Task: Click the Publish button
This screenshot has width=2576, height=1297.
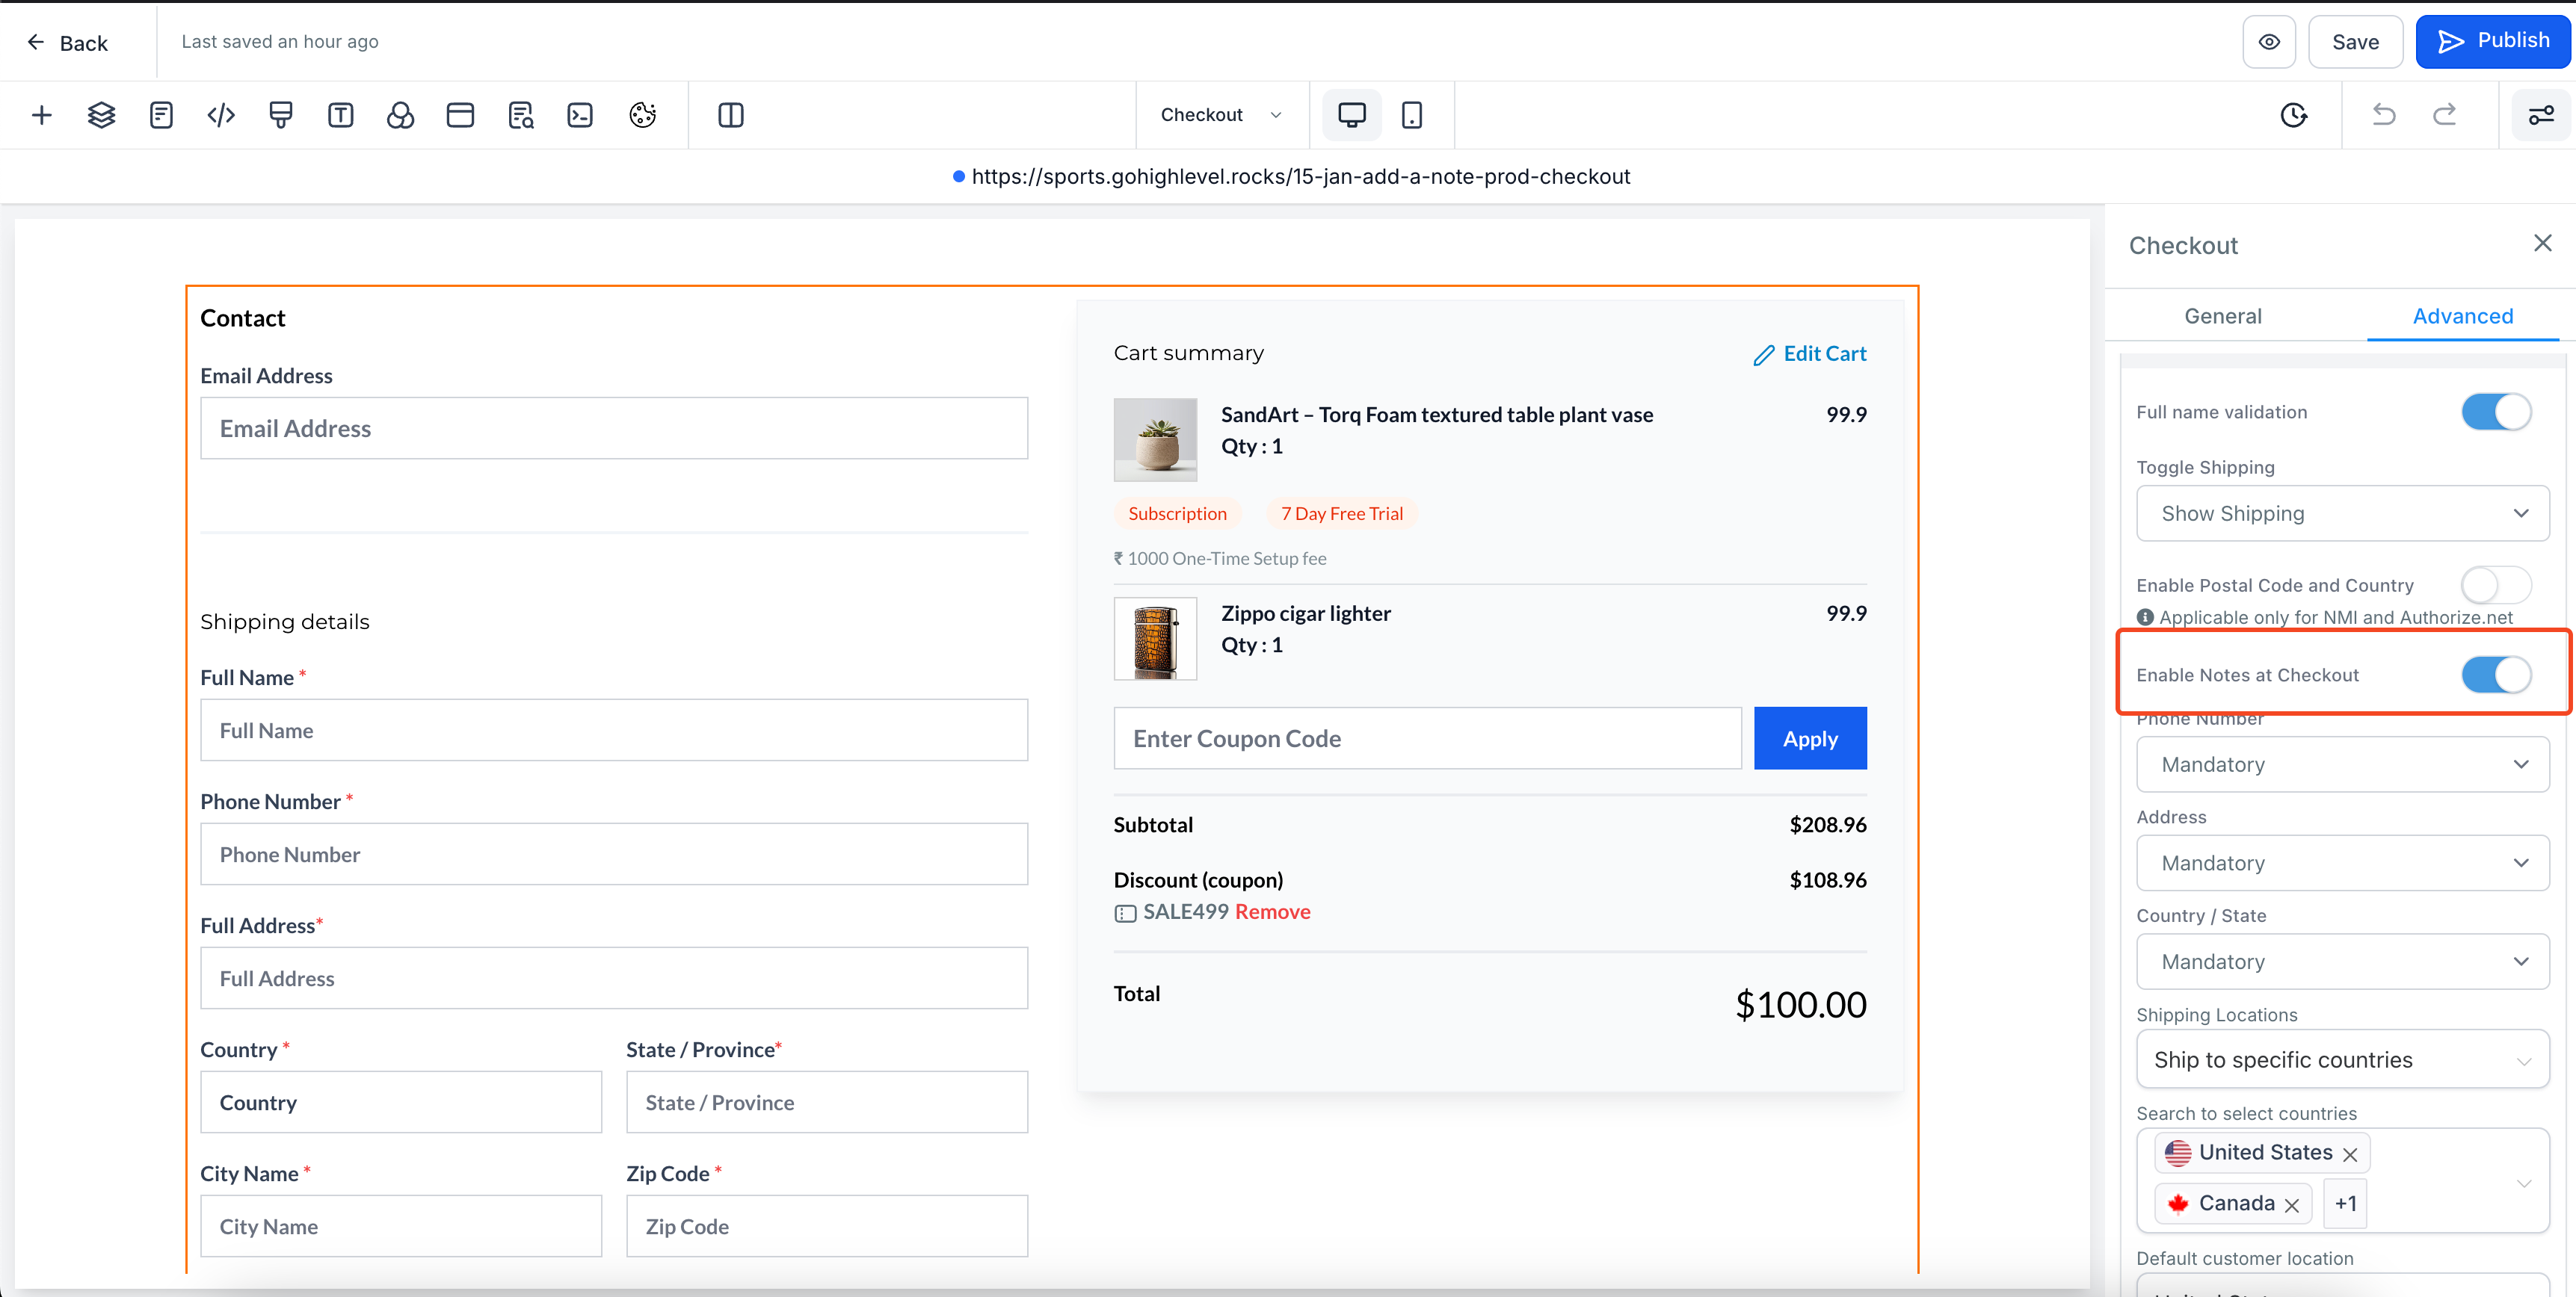Action: (2492, 42)
